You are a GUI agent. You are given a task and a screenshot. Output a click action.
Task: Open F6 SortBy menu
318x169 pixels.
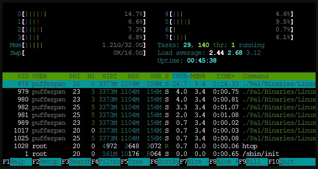(167, 162)
